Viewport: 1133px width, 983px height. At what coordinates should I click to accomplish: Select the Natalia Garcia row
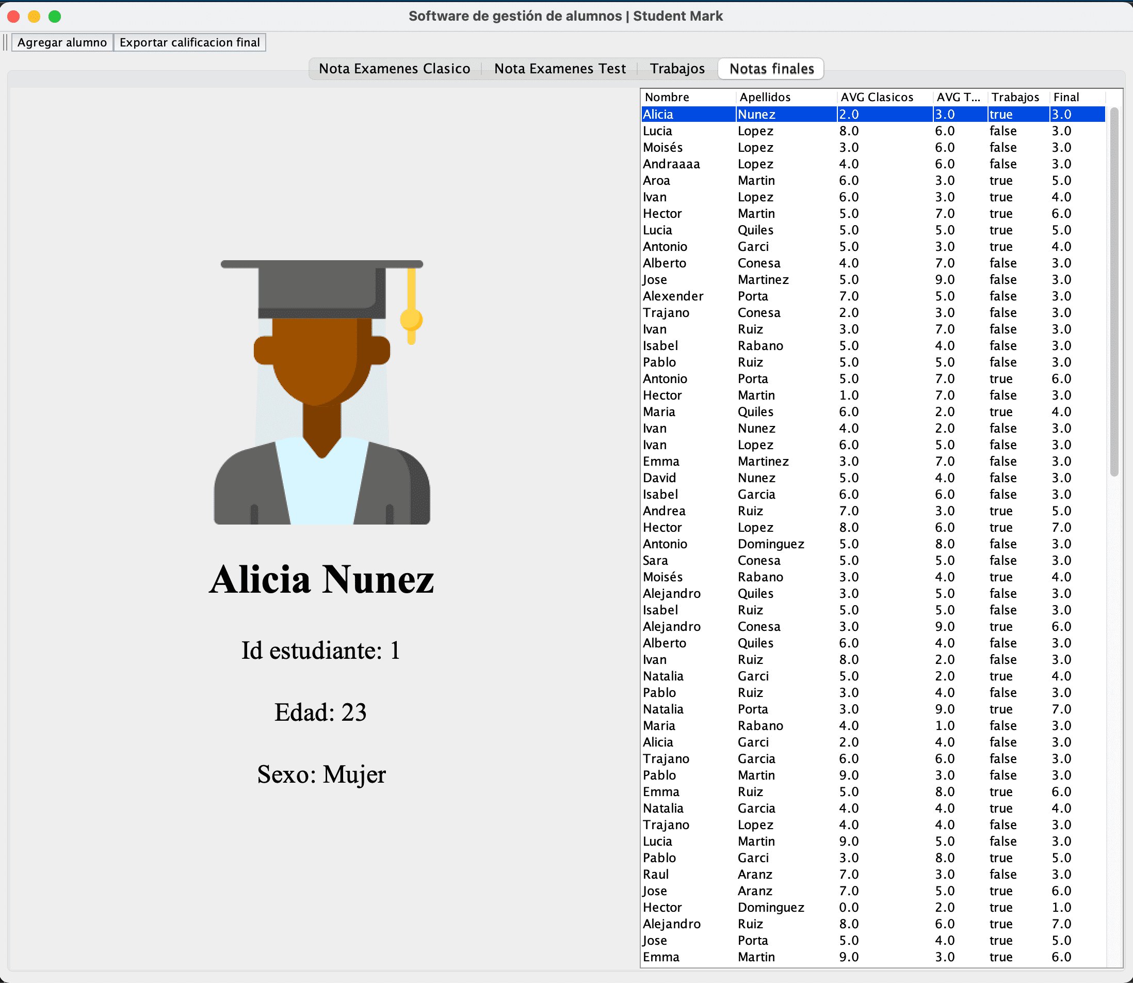tap(873, 808)
